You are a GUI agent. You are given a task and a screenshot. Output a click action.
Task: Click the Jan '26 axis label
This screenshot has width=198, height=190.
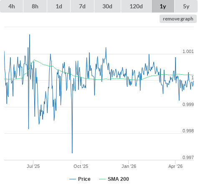(x=129, y=166)
